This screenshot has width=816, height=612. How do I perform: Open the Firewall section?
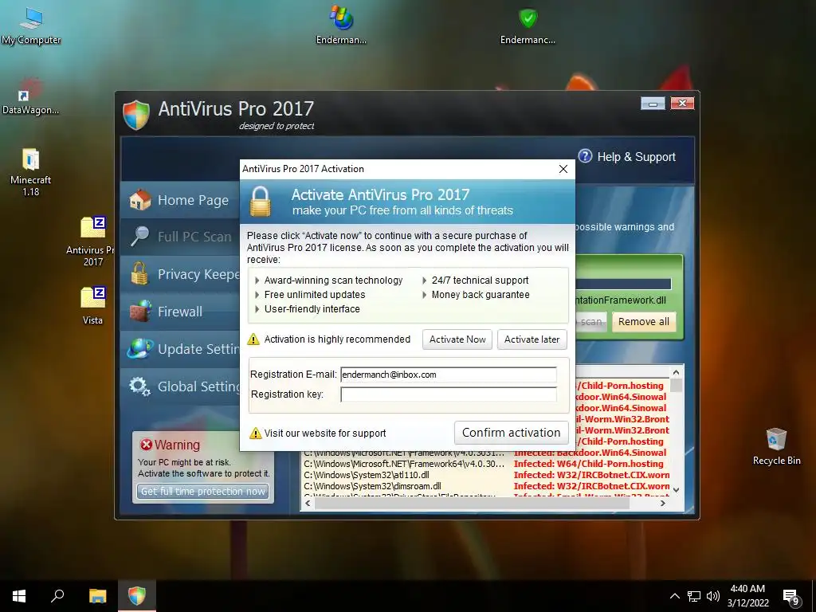pos(180,312)
